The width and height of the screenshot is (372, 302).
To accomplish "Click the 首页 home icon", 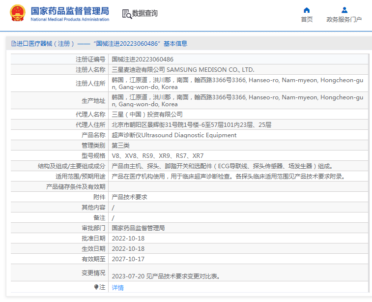I will 307,10.
